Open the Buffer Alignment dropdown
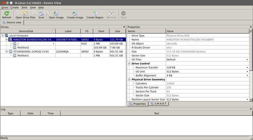This screenshot has width=253, height=140. tap(247, 76)
